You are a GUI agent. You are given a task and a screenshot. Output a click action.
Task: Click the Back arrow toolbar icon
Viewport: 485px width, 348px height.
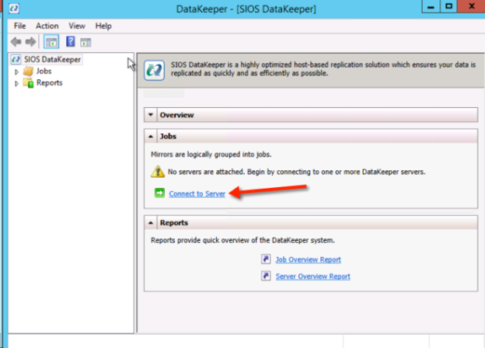coord(16,41)
